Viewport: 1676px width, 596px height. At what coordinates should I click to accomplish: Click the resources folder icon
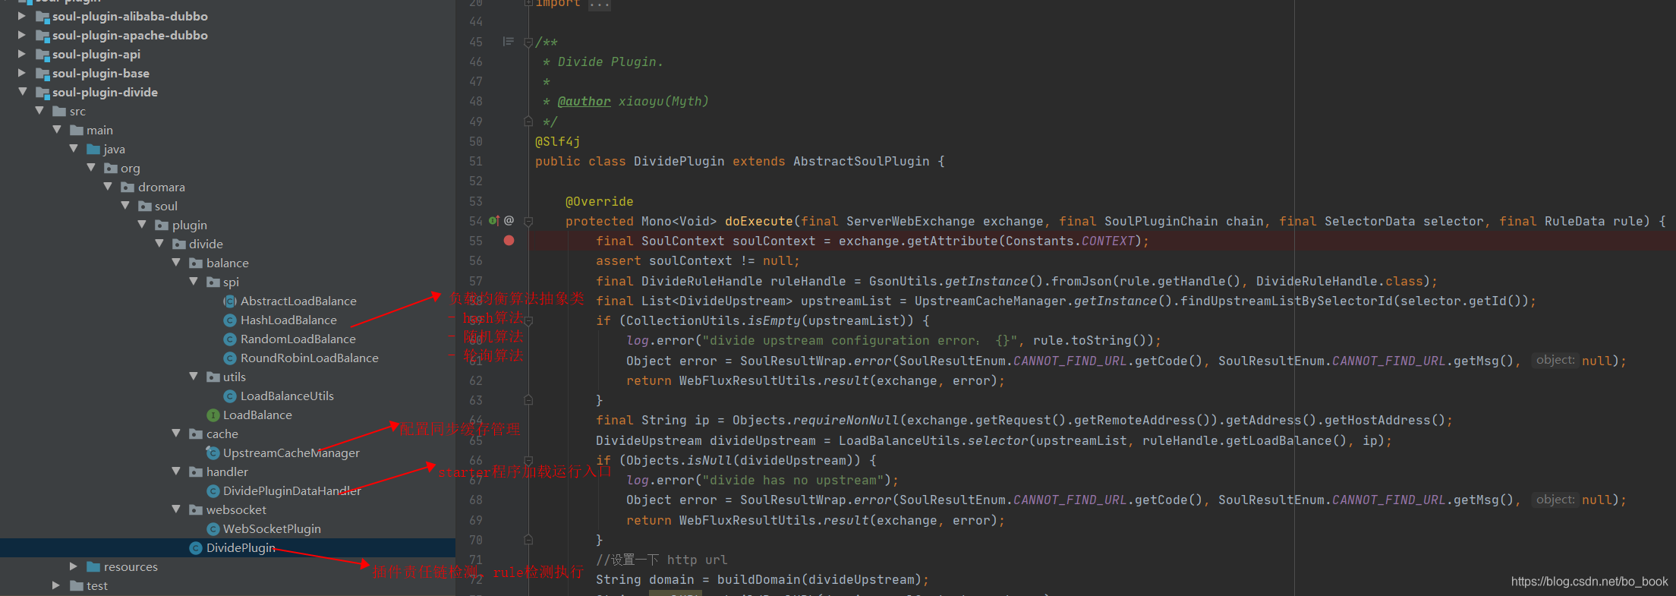(94, 566)
